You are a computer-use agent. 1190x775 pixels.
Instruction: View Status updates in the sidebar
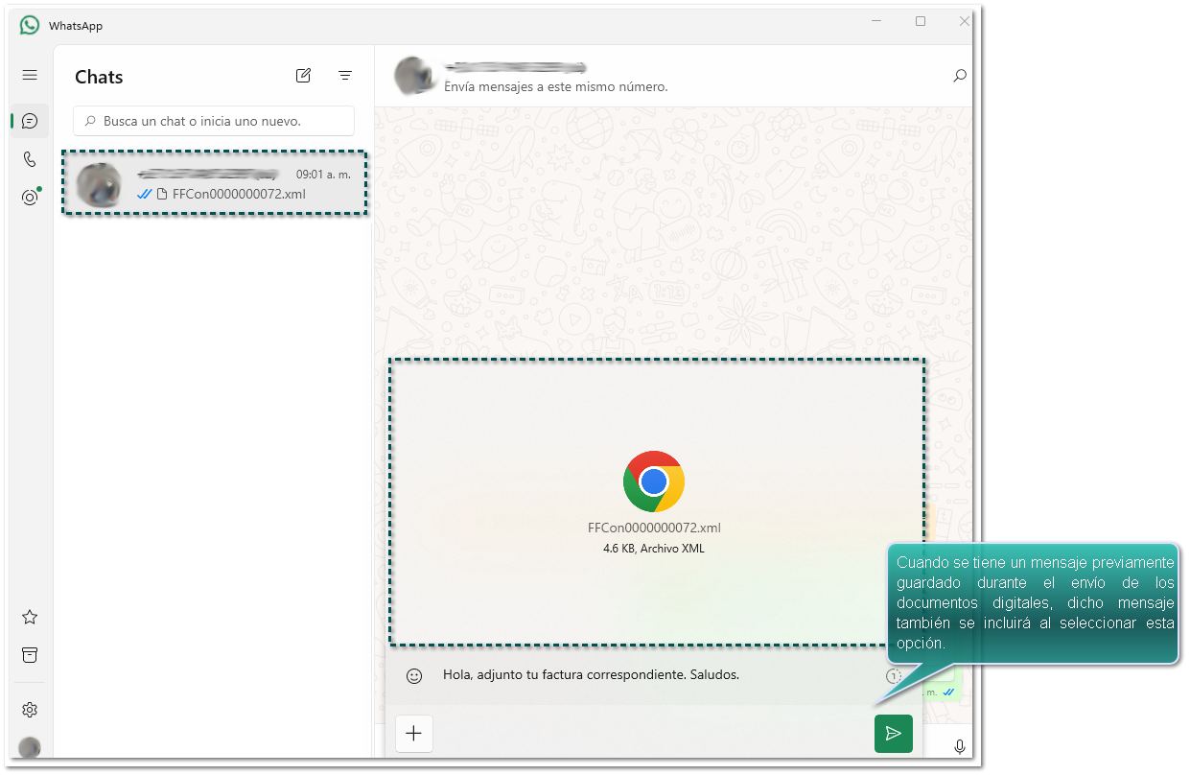click(x=30, y=198)
